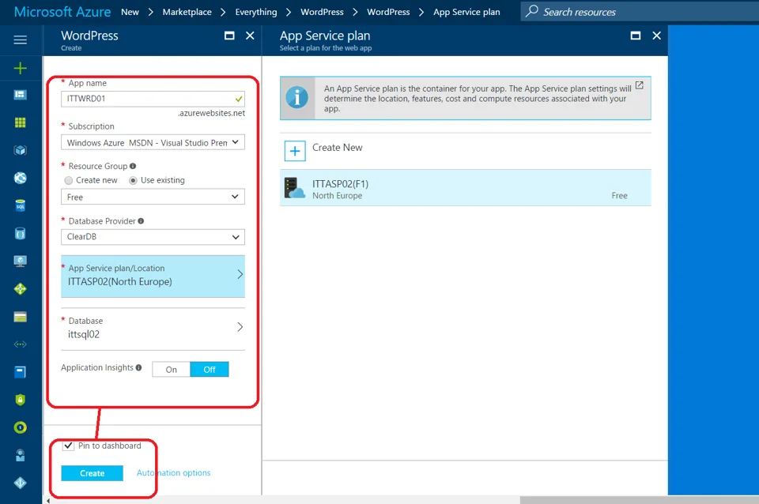The height and width of the screenshot is (504, 759).
Task: Open Billing green circle icon
Action: 20,427
